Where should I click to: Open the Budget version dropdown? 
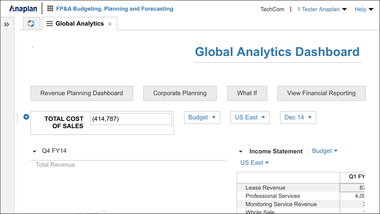pyautogui.click(x=202, y=117)
